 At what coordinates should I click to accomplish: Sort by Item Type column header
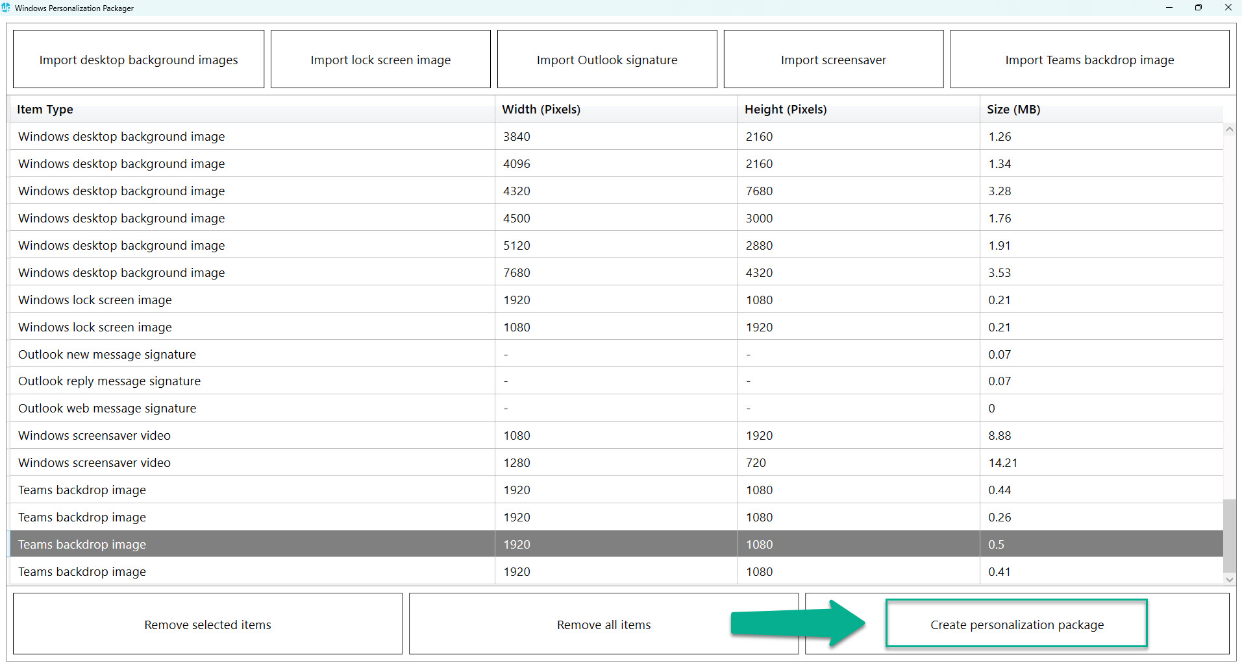[252, 109]
